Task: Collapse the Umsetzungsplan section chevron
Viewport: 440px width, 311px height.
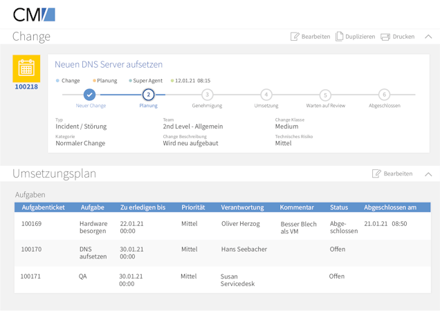Action: (x=428, y=174)
